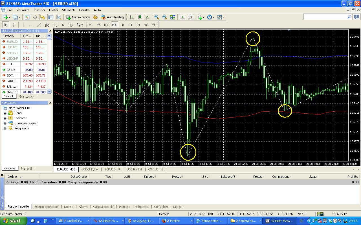
Task: Toggle the chart auto scroll icon
Action: click(182, 17)
